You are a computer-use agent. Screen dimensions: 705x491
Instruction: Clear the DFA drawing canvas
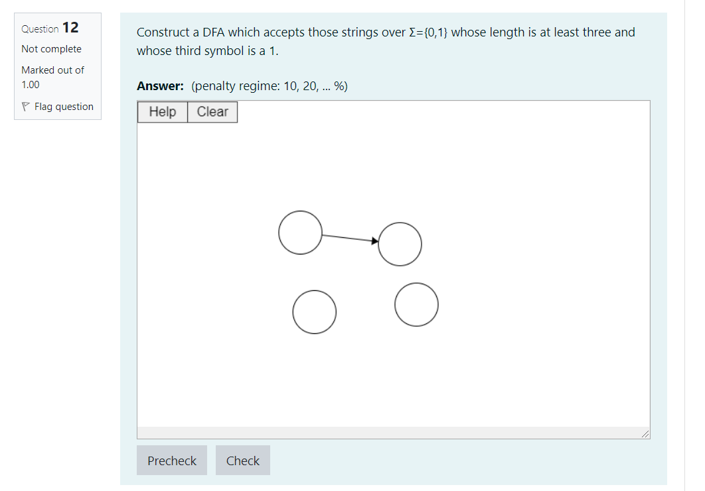212,112
